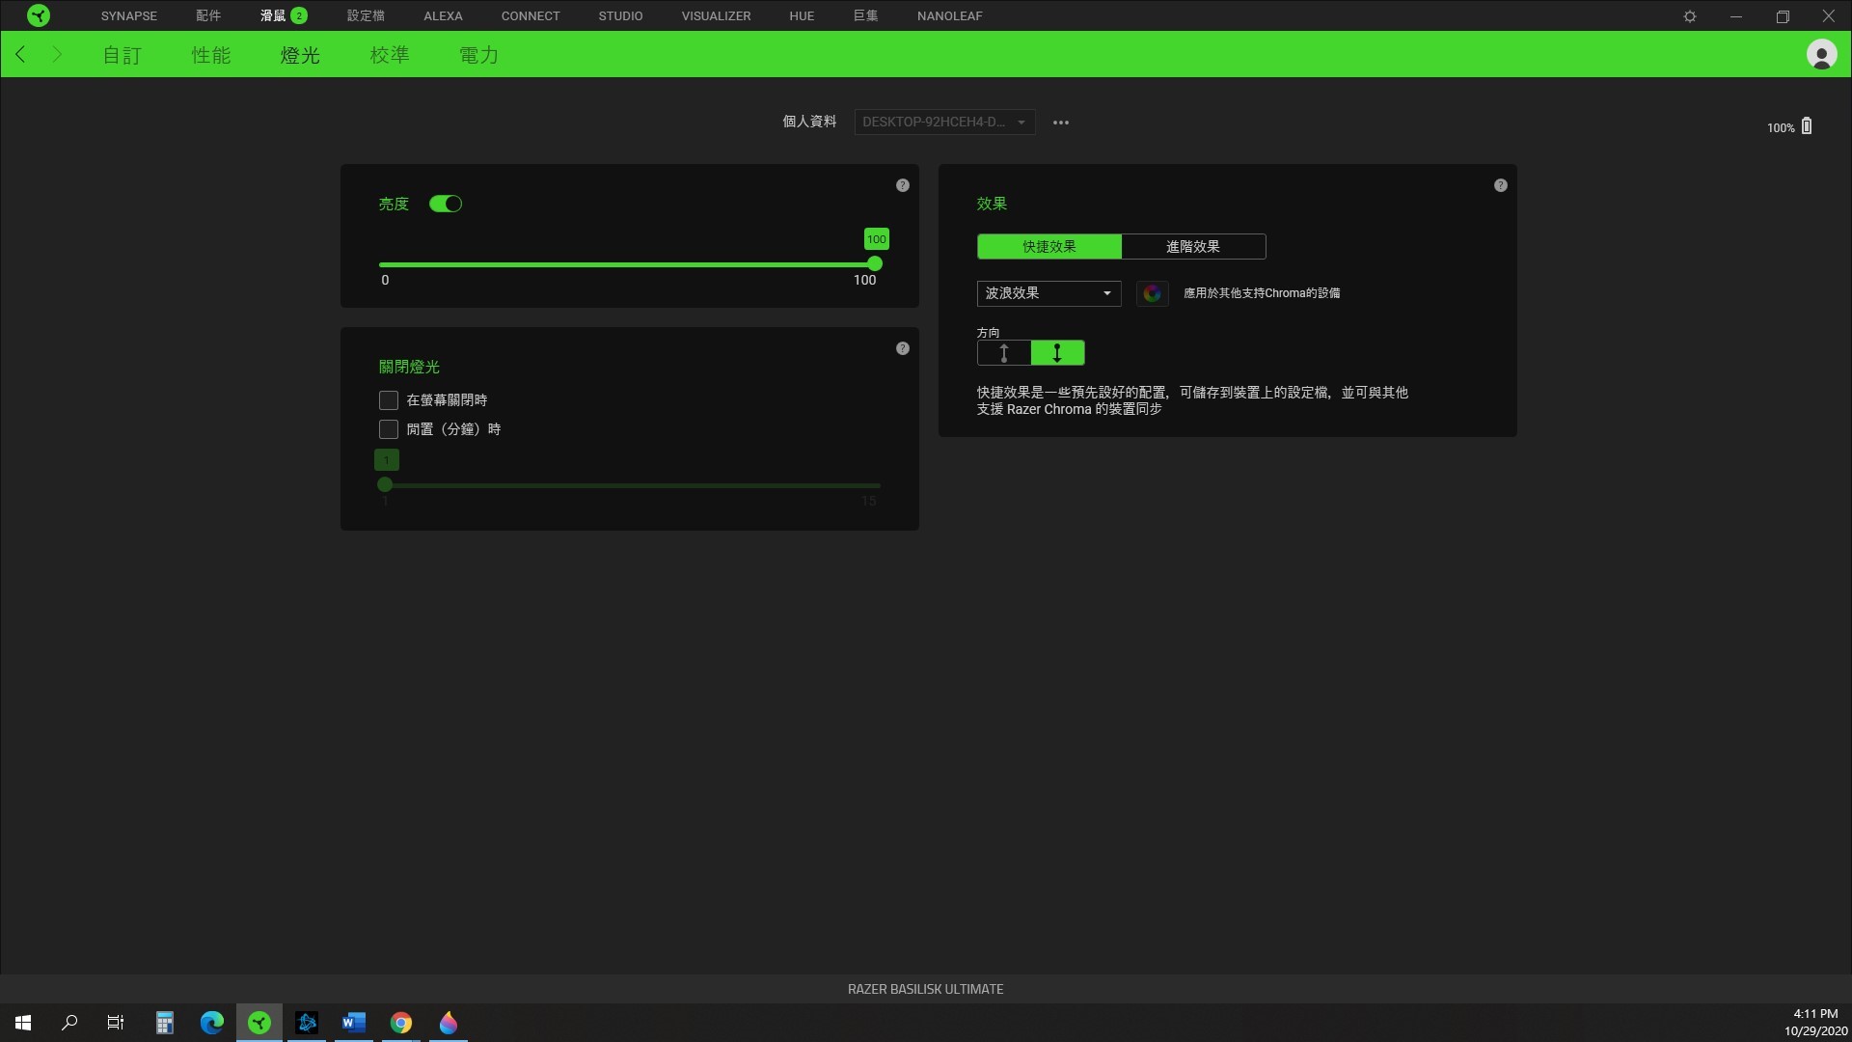Switch to the 進階效果 button
This screenshot has height=1042, width=1852.
click(1193, 246)
